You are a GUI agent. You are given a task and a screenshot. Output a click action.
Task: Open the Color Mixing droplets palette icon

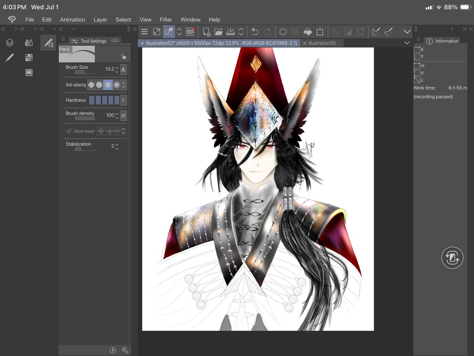tap(29, 43)
